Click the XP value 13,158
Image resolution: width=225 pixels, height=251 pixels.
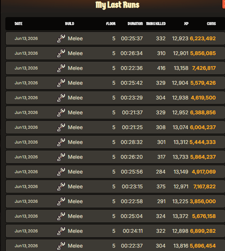point(181,68)
